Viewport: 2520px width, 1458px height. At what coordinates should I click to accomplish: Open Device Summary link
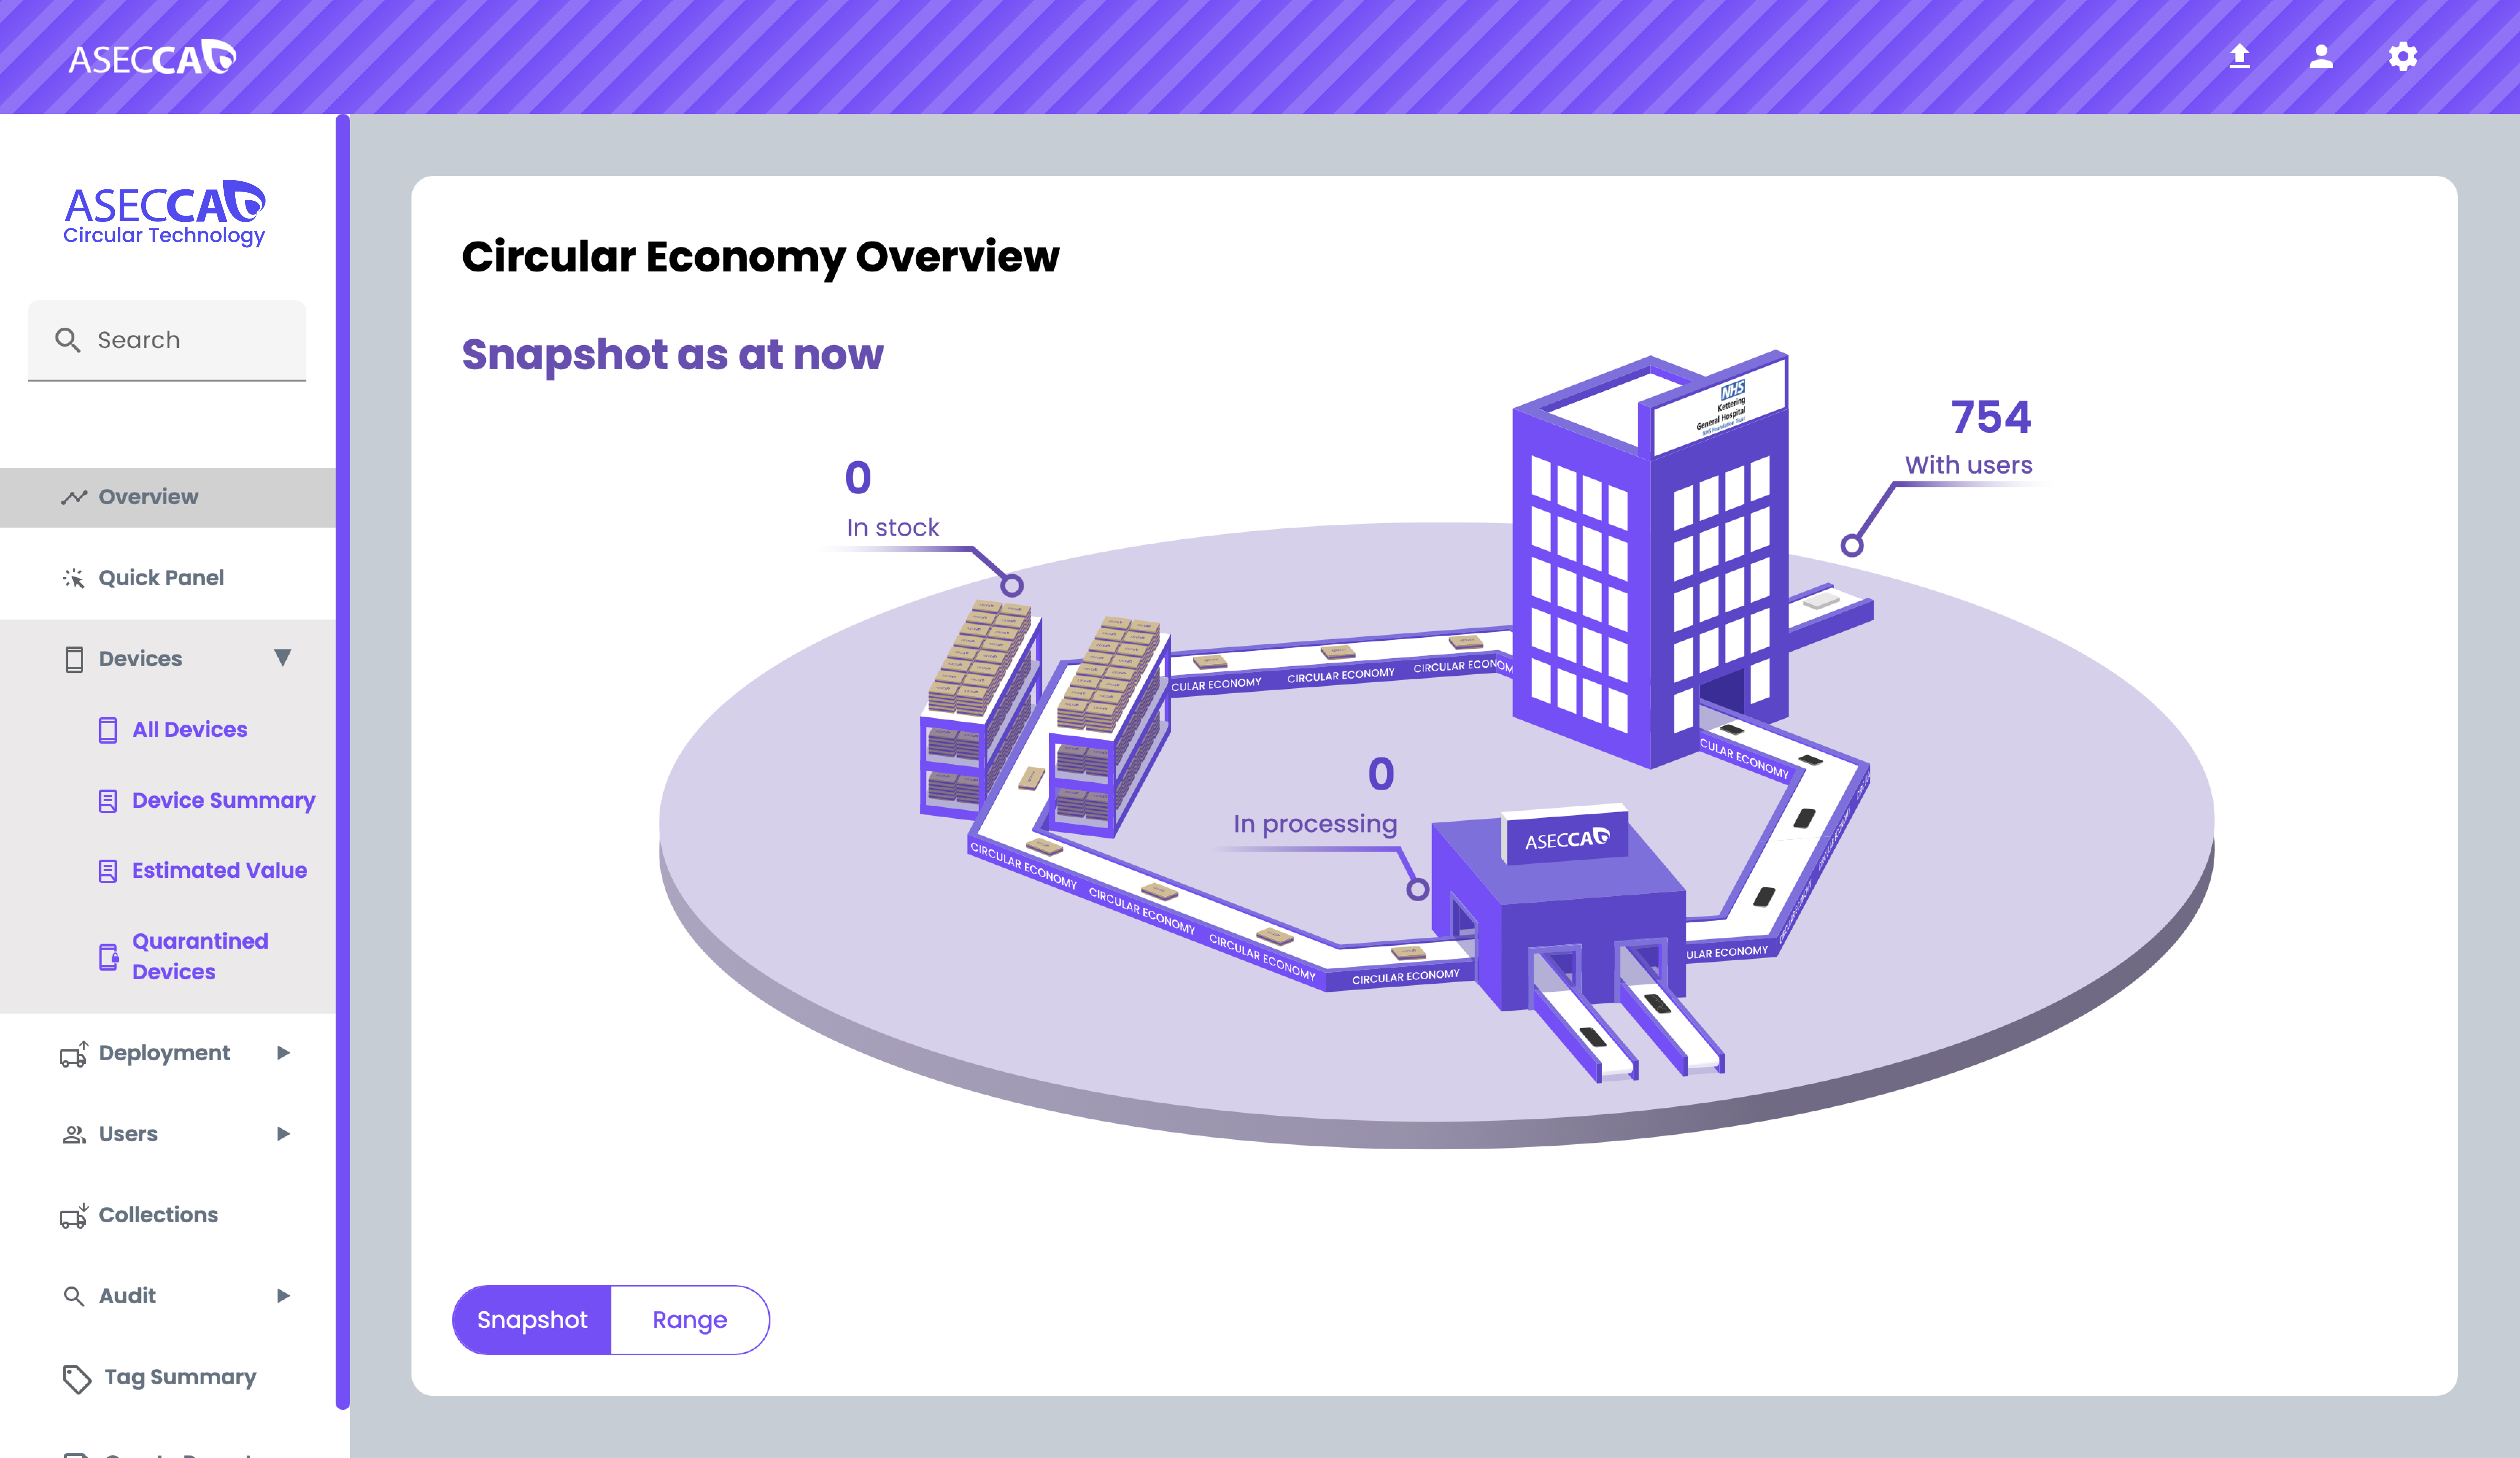pyautogui.click(x=223, y=801)
